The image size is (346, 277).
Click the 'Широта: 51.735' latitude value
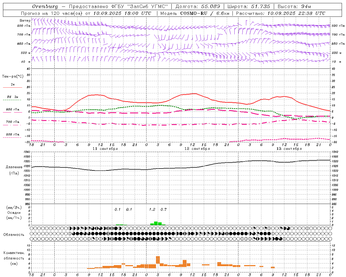248,6
